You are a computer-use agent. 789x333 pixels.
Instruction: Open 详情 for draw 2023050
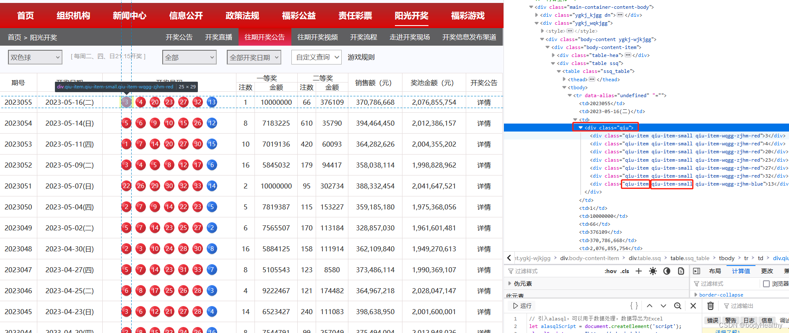(x=484, y=207)
